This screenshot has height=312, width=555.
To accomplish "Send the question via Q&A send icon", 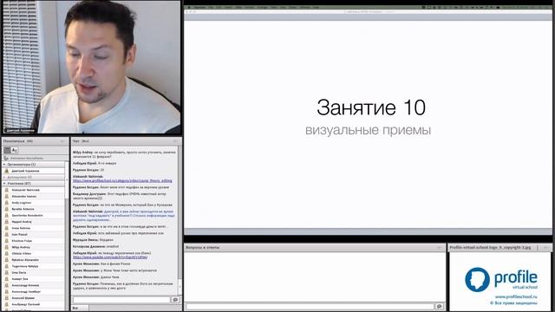I will pyautogui.click(x=440, y=306).
